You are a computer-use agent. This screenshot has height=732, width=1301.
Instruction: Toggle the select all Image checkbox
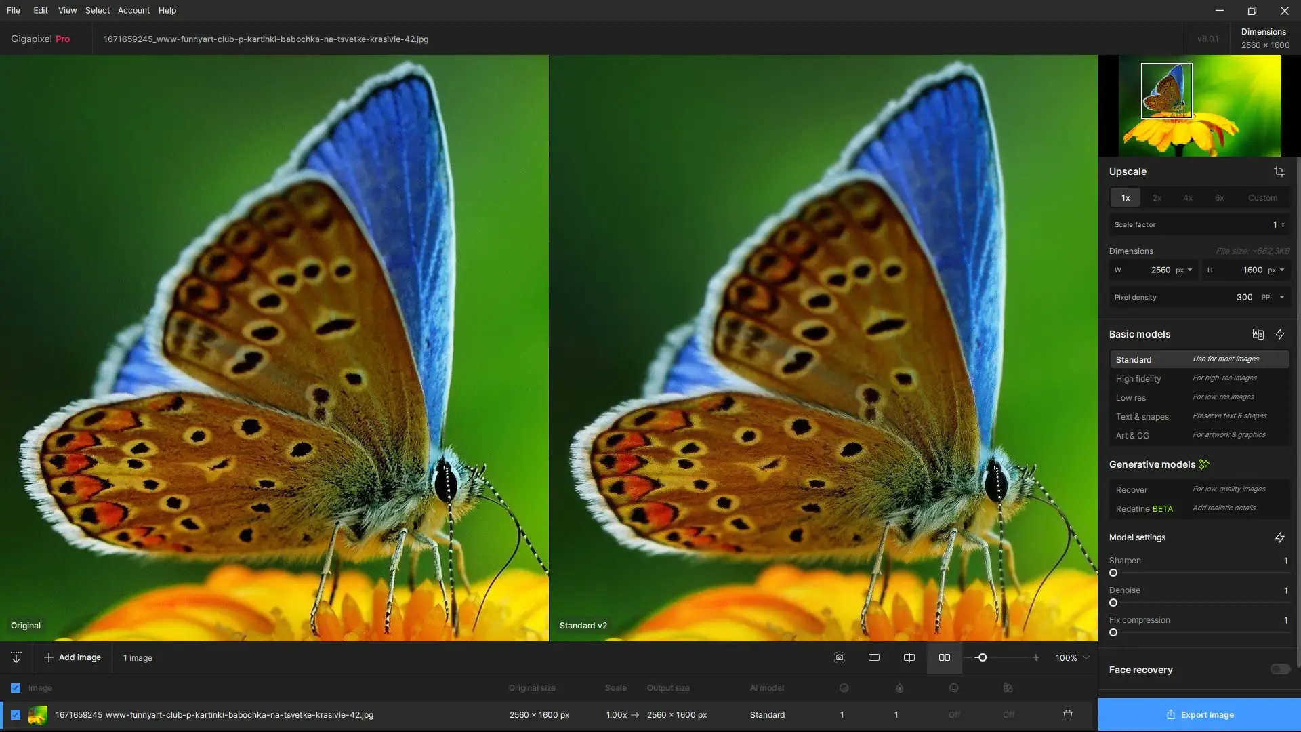pyautogui.click(x=16, y=688)
